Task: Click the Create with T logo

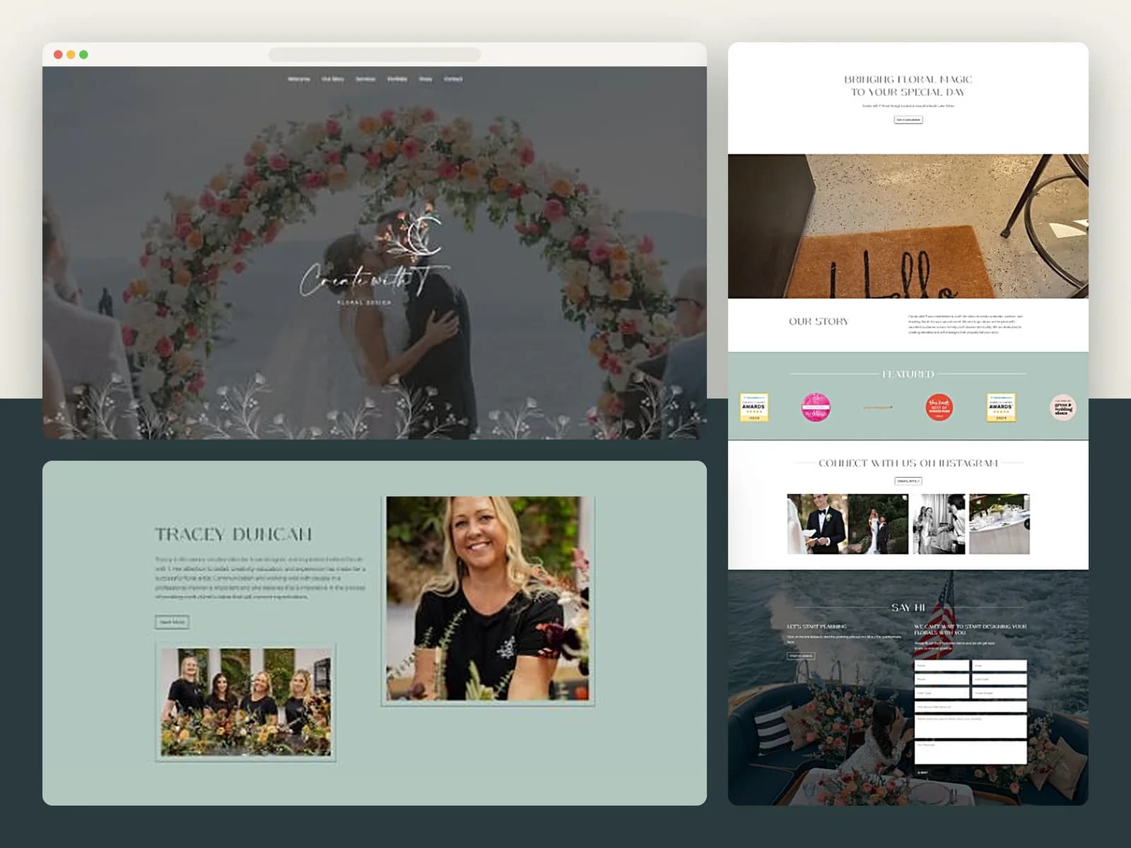Action: (375, 256)
